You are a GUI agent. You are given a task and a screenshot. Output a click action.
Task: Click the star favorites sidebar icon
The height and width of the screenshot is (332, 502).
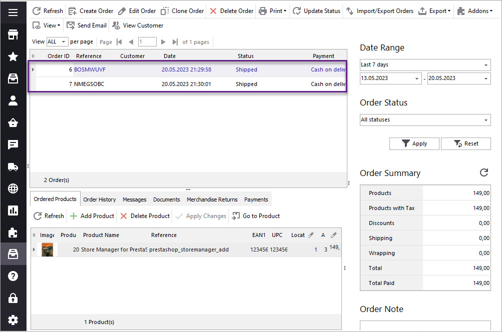pyautogui.click(x=13, y=56)
